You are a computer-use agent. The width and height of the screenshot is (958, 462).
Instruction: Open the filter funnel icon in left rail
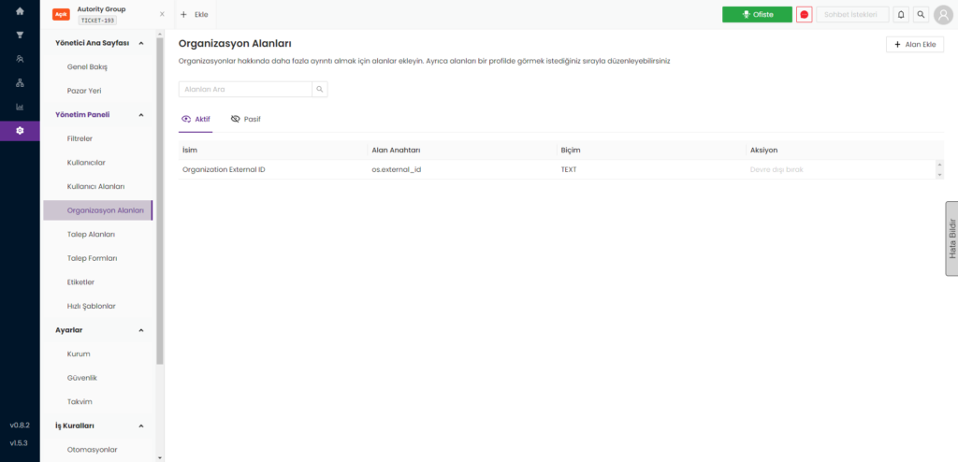point(20,35)
